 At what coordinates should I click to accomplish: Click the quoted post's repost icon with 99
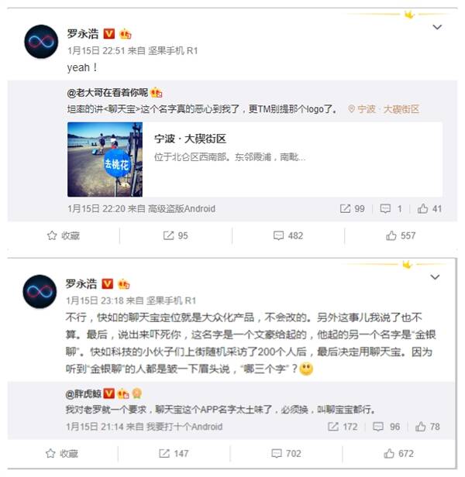point(353,209)
